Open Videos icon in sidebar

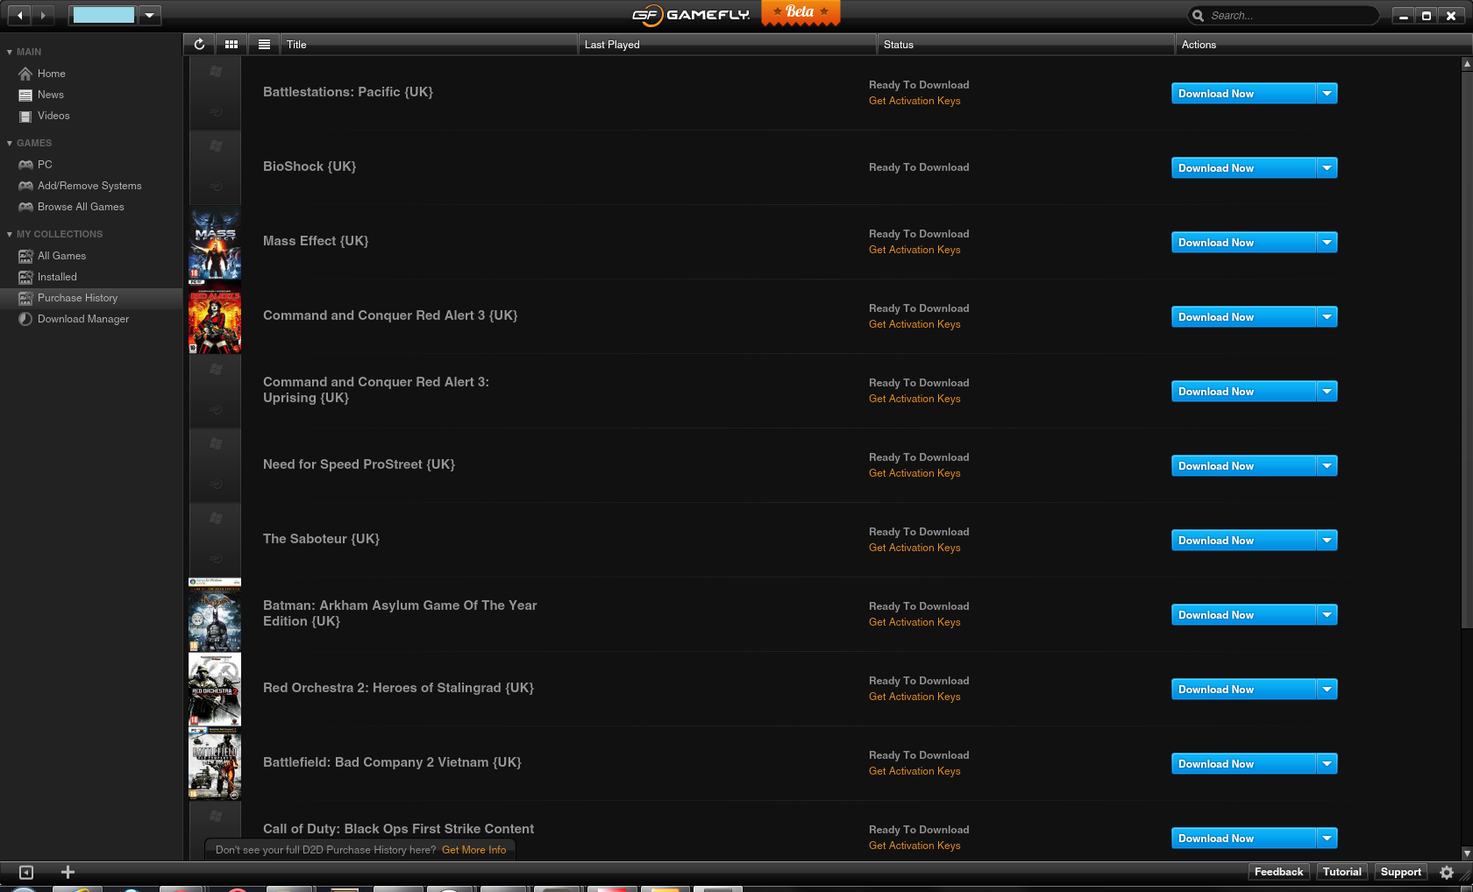(x=25, y=116)
